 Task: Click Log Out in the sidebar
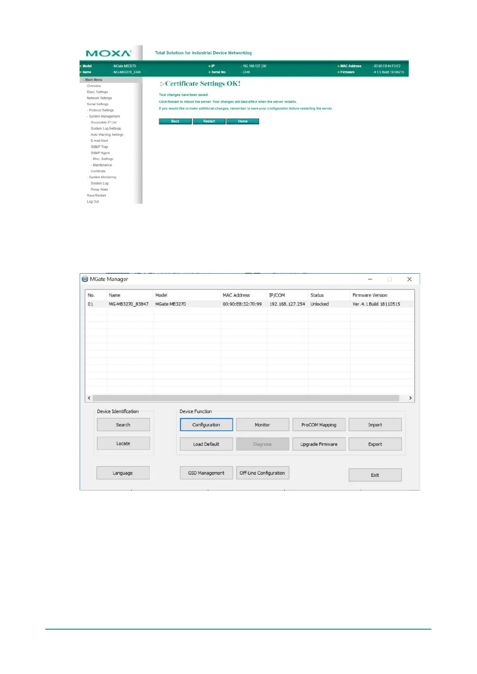click(x=93, y=202)
